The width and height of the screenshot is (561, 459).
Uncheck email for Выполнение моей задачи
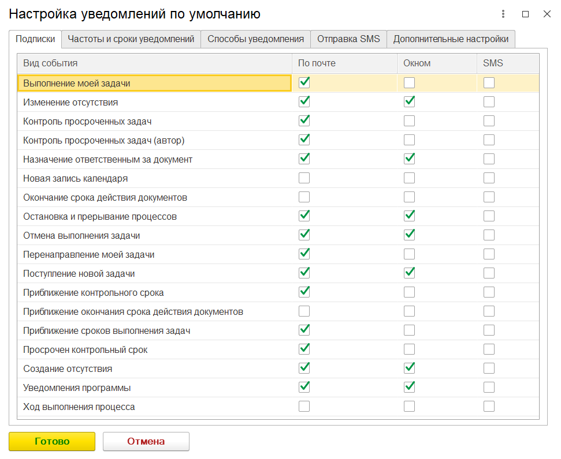pos(304,83)
